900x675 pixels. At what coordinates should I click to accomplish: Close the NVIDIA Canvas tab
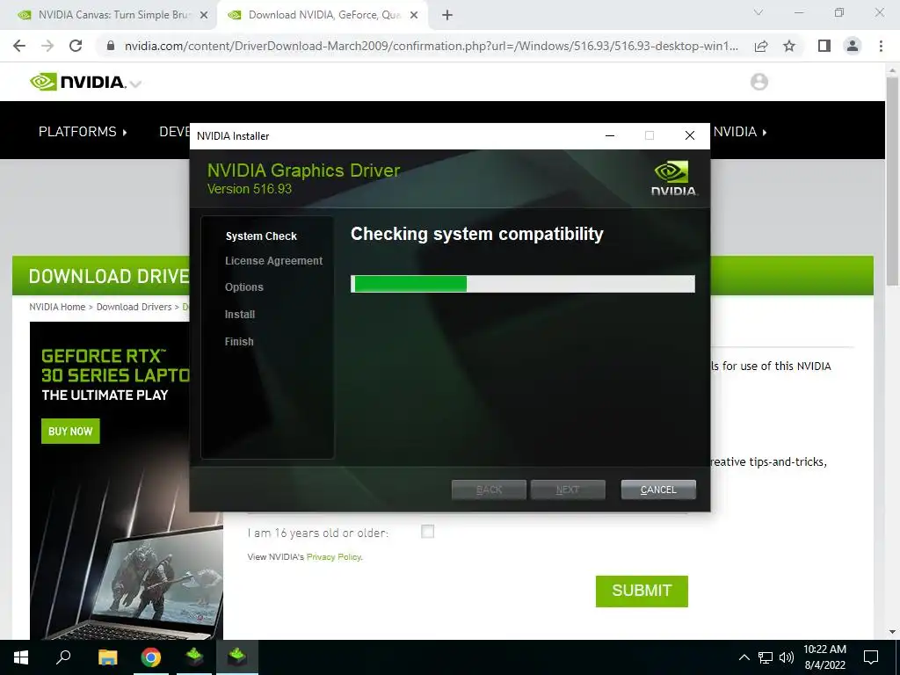click(204, 15)
